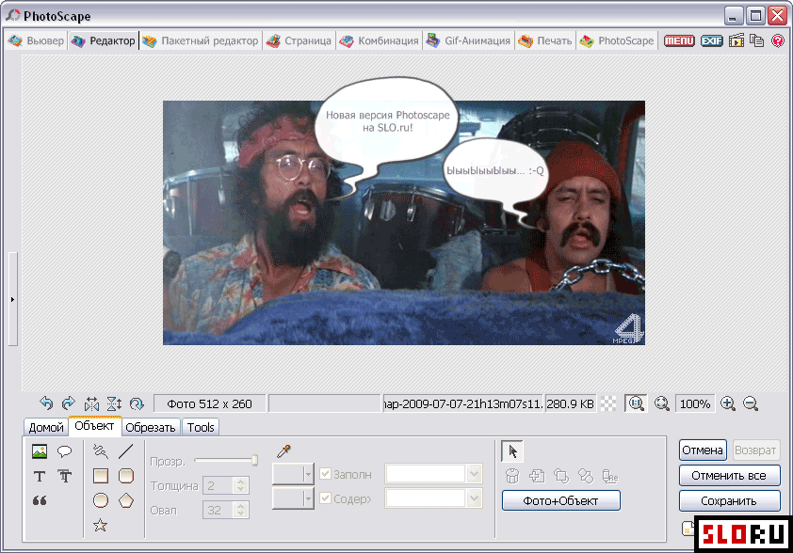Open Help via the red question mark
The height and width of the screenshot is (553, 793).
click(x=778, y=40)
